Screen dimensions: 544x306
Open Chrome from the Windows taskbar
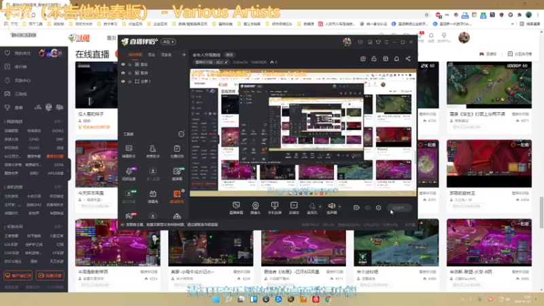[328, 299]
